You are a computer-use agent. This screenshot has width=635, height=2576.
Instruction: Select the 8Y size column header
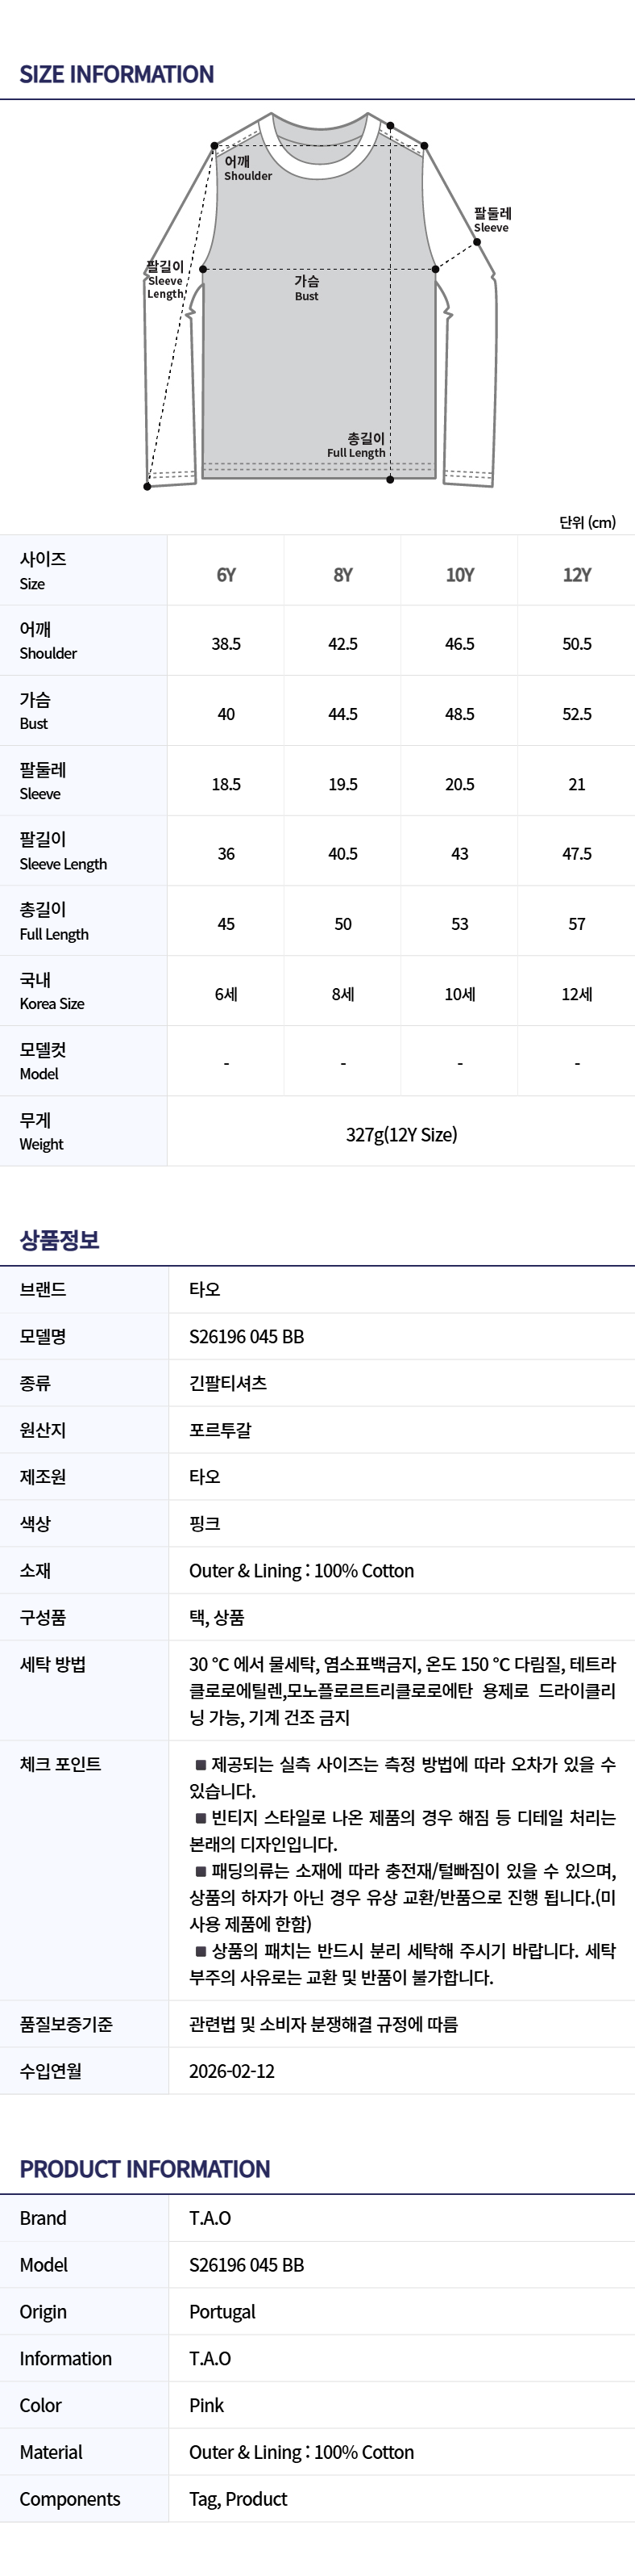pyautogui.click(x=343, y=575)
